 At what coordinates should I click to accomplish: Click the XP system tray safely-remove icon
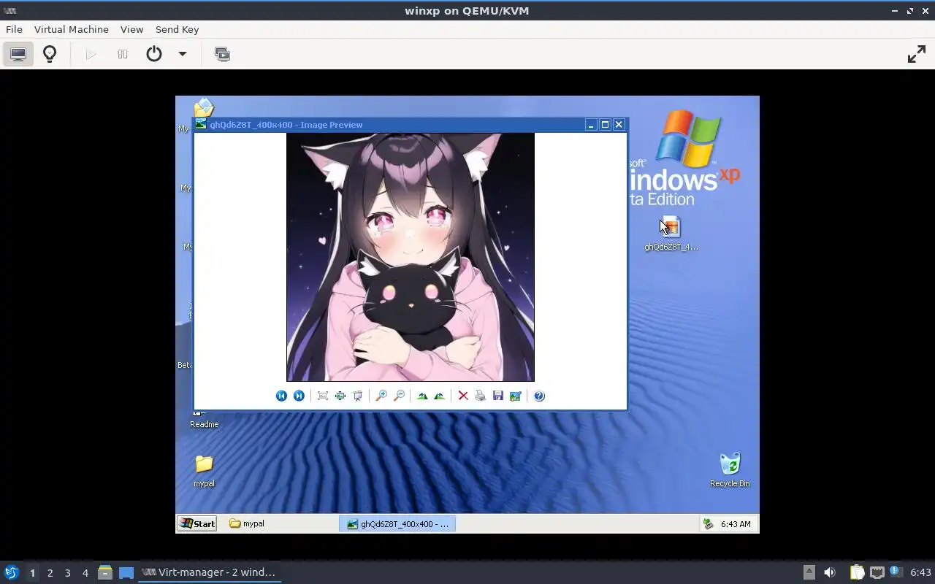(707, 523)
